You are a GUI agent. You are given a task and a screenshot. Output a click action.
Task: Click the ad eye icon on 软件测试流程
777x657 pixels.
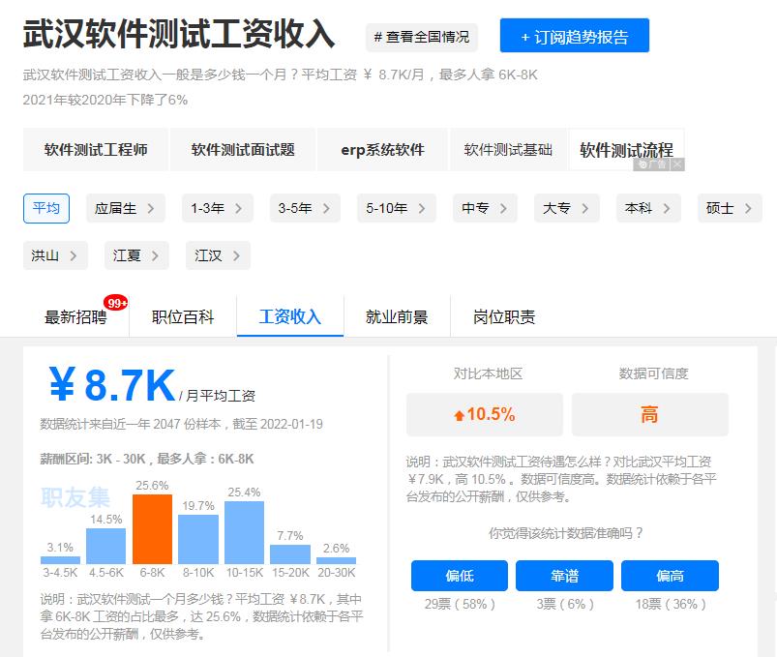point(643,165)
